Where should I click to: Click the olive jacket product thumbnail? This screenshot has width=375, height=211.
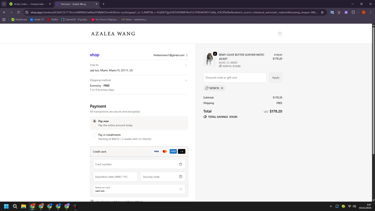click(x=209, y=59)
